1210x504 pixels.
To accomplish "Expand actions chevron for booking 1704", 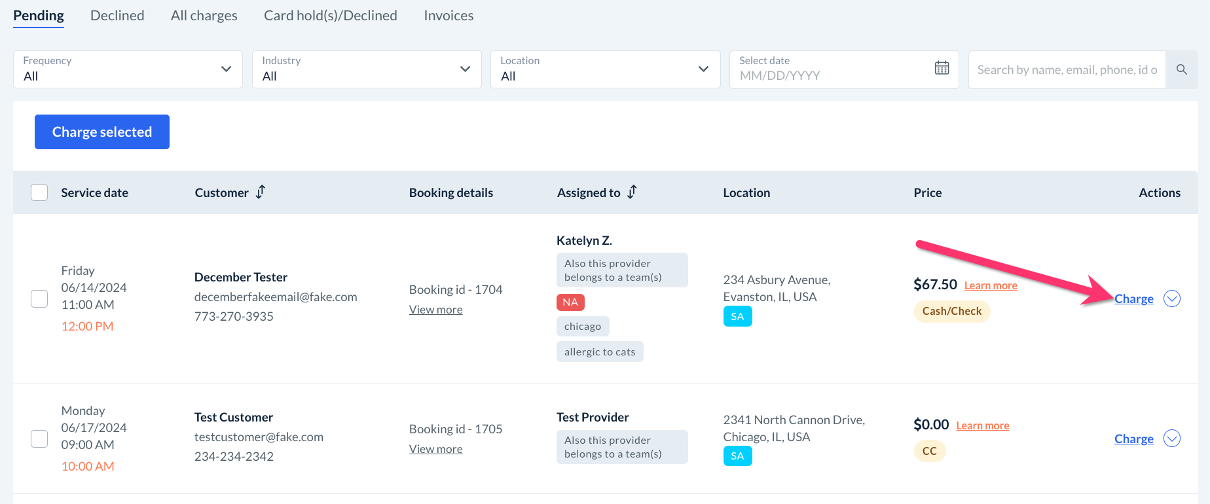I will point(1171,298).
